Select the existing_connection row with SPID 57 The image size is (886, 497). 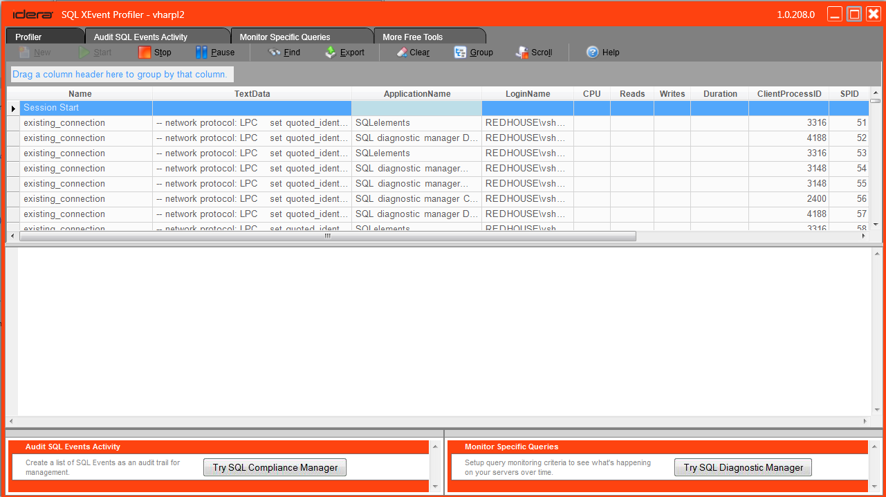438,214
